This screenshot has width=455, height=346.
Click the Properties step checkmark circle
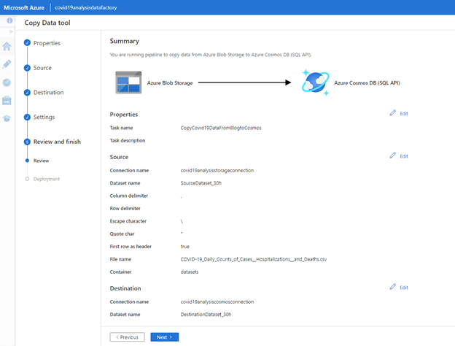pyautogui.click(x=27, y=43)
